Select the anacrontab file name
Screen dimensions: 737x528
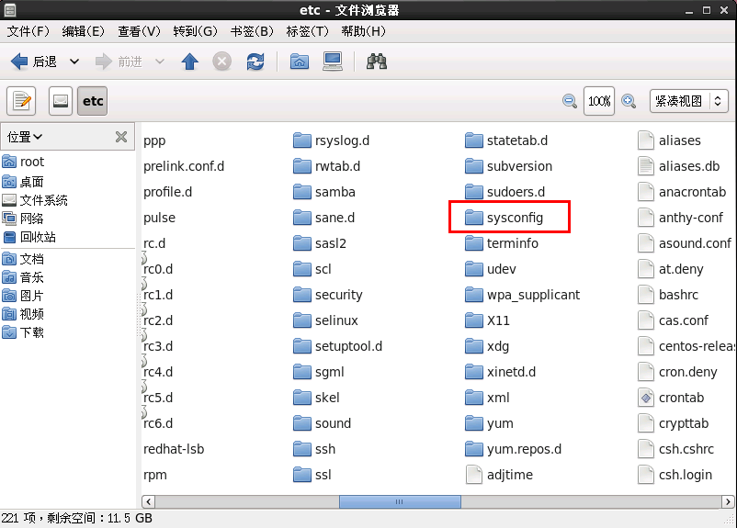(x=692, y=192)
